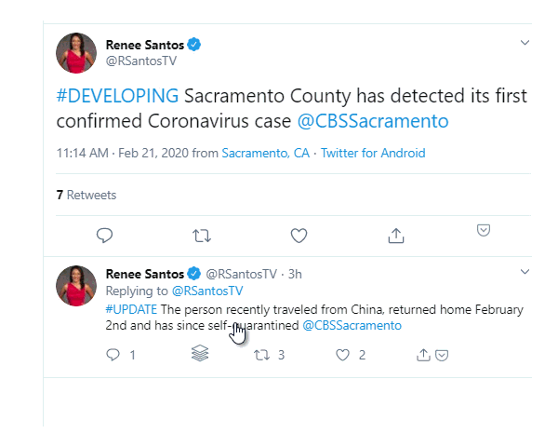Expand the reply tweet's chevron options menu
Screen dimensions: 558x447
tap(525, 272)
